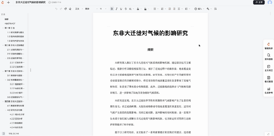Click the undo arrow in the toolbar
The image size is (274, 136).
[56, 9]
